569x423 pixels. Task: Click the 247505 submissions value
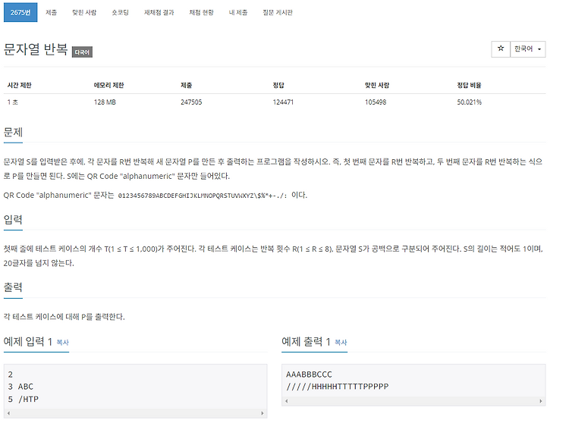[191, 102]
